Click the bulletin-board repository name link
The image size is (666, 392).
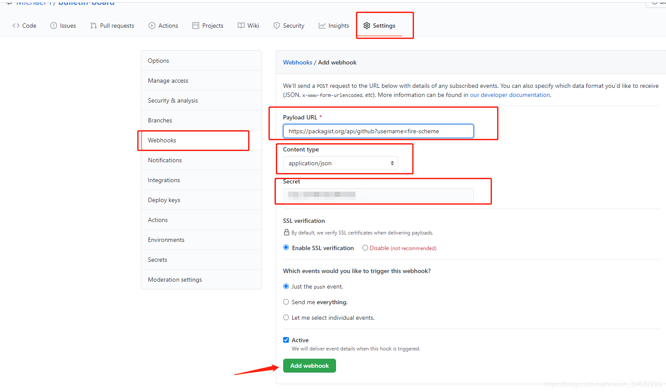point(87,3)
